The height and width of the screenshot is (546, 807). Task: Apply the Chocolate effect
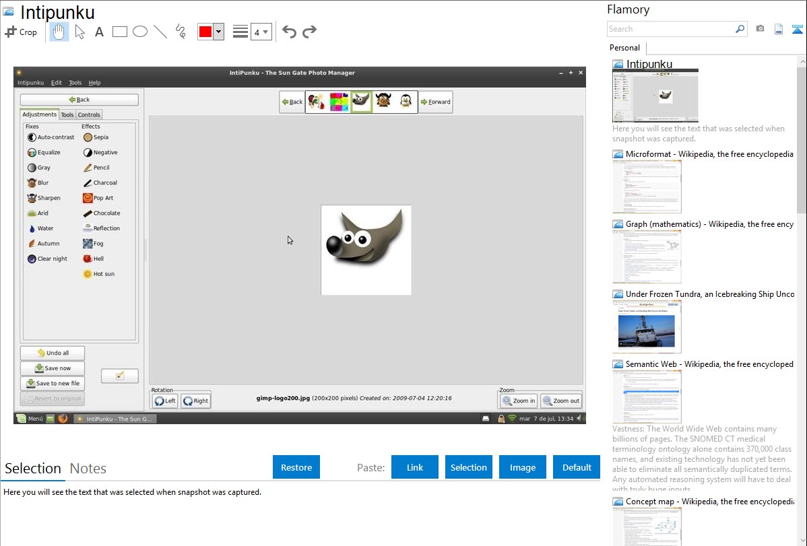pos(102,213)
